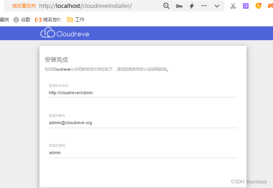Open the 谷歌 bookmark
The width and height of the screenshot is (273, 188).
[22, 20]
